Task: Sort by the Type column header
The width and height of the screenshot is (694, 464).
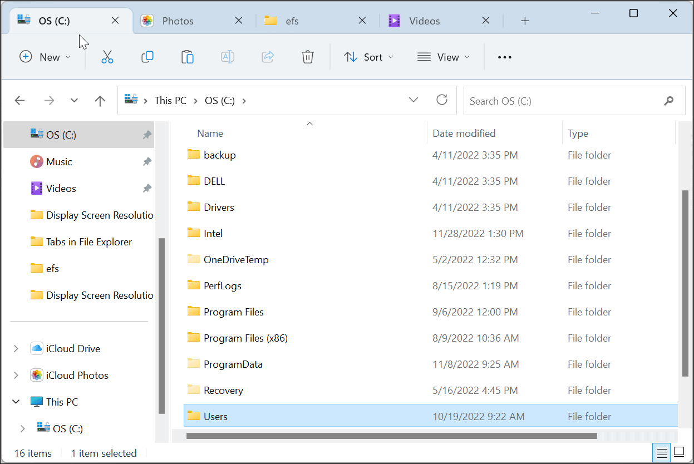Action: (578, 134)
